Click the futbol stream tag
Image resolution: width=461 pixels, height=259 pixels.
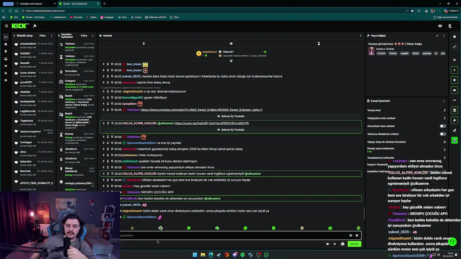(x=416, y=54)
